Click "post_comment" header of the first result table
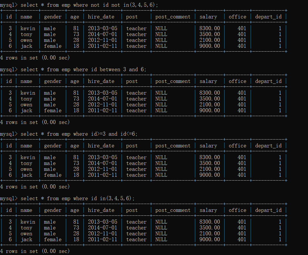The height and width of the screenshot is (255, 308). point(173,17)
